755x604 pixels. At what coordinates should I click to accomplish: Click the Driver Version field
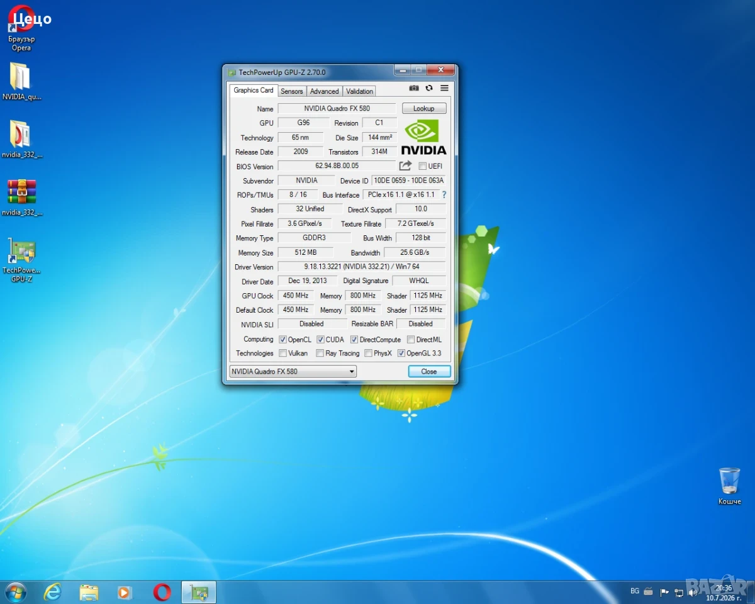pos(362,267)
